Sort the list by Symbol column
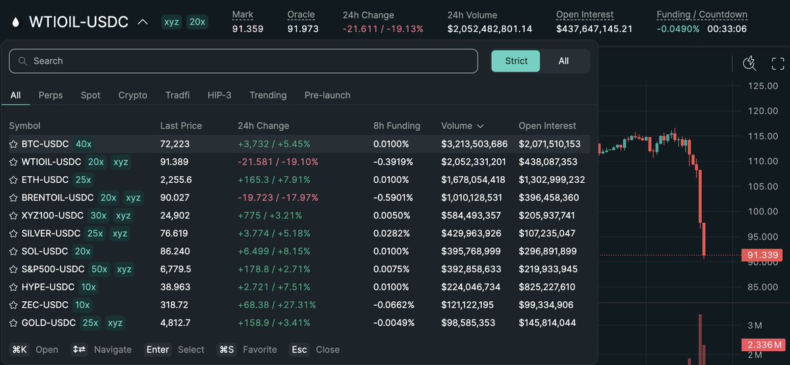Viewport: 790px width, 365px height. (24, 126)
